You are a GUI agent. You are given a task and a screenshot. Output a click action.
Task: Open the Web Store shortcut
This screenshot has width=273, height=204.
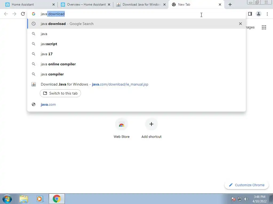[x=122, y=128]
